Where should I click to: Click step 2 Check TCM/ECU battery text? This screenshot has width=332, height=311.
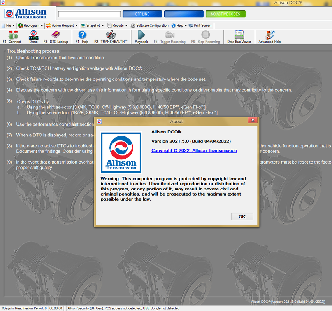[80, 68]
